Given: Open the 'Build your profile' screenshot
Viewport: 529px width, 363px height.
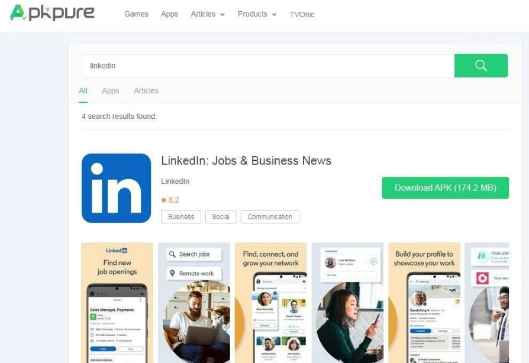Looking at the screenshot, I should tap(424, 303).
